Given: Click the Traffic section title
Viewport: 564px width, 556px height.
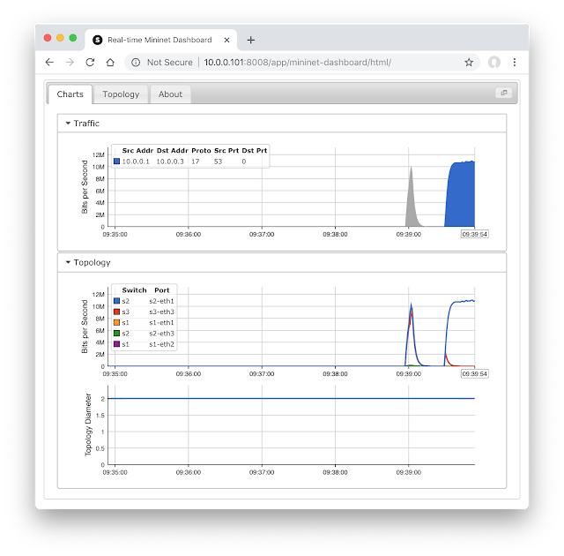Looking at the screenshot, I should [86, 124].
